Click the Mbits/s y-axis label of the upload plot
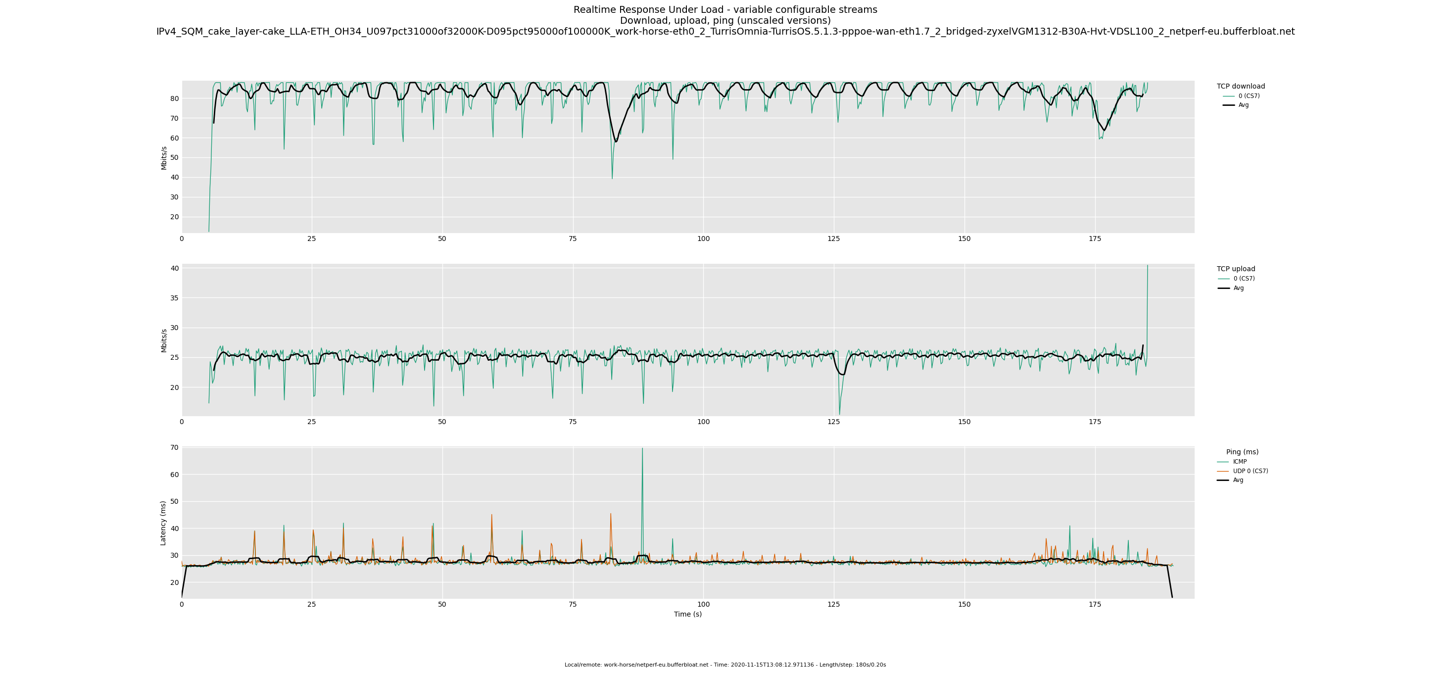Image resolution: width=1451 pixels, height=673 pixels. point(164,341)
